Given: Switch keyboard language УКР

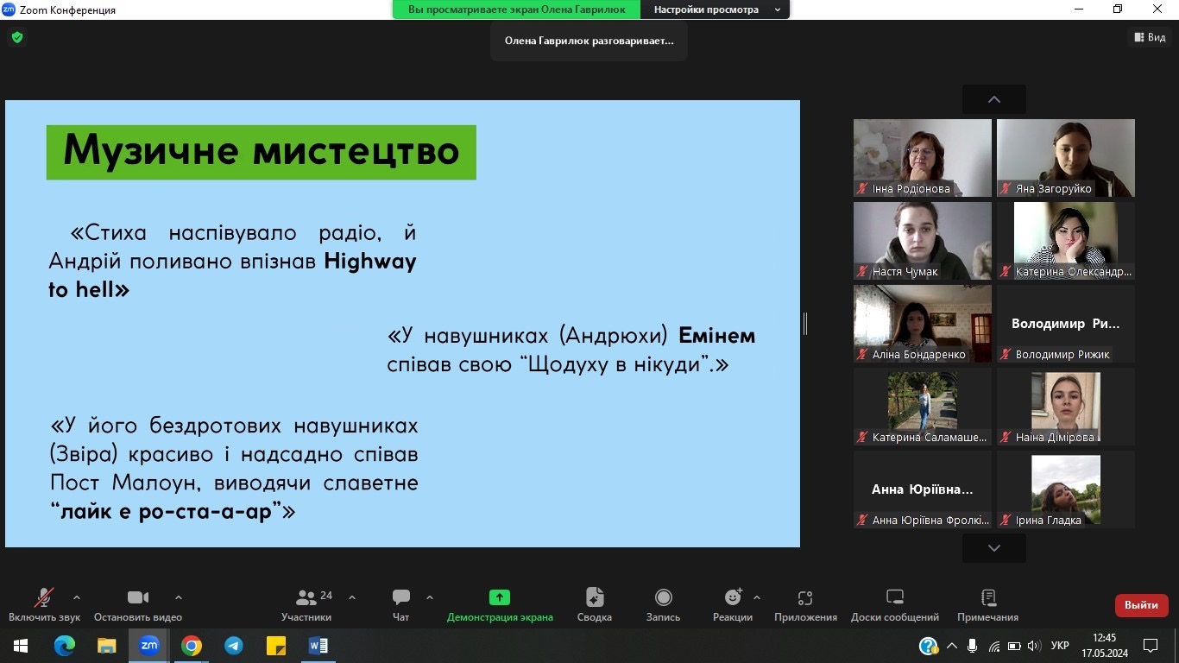Looking at the screenshot, I should tap(1060, 646).
